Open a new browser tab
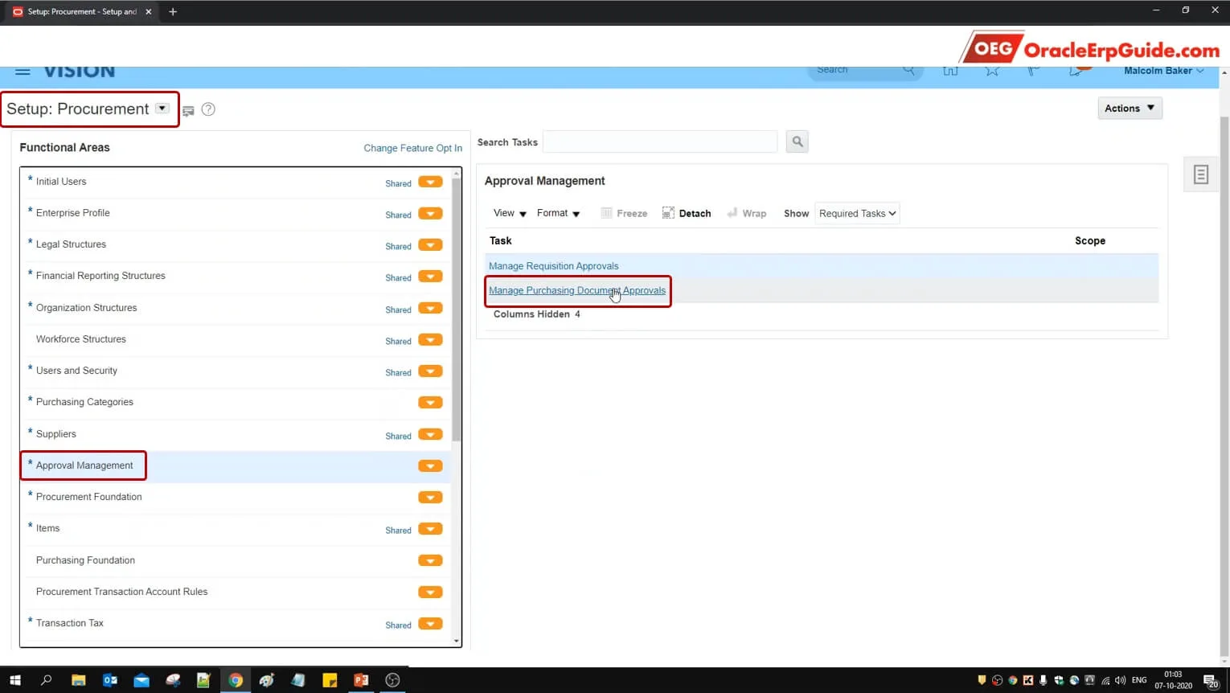 pos(173,11)
